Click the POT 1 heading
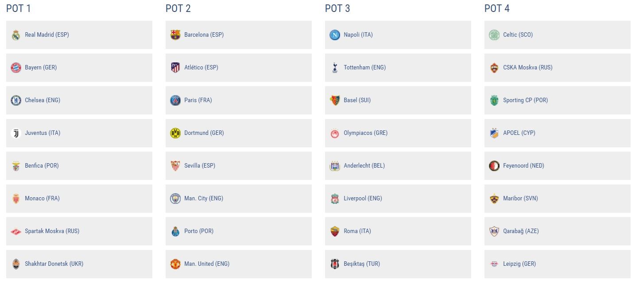The height and width of the screenshot is (291, 643). [x=19, y=8]
